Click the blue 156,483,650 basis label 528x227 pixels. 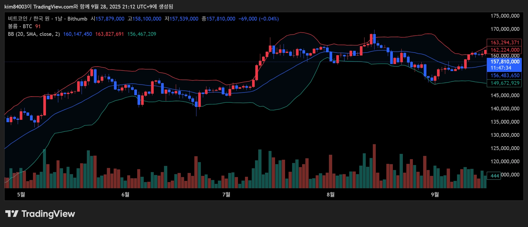coord(504,75)
